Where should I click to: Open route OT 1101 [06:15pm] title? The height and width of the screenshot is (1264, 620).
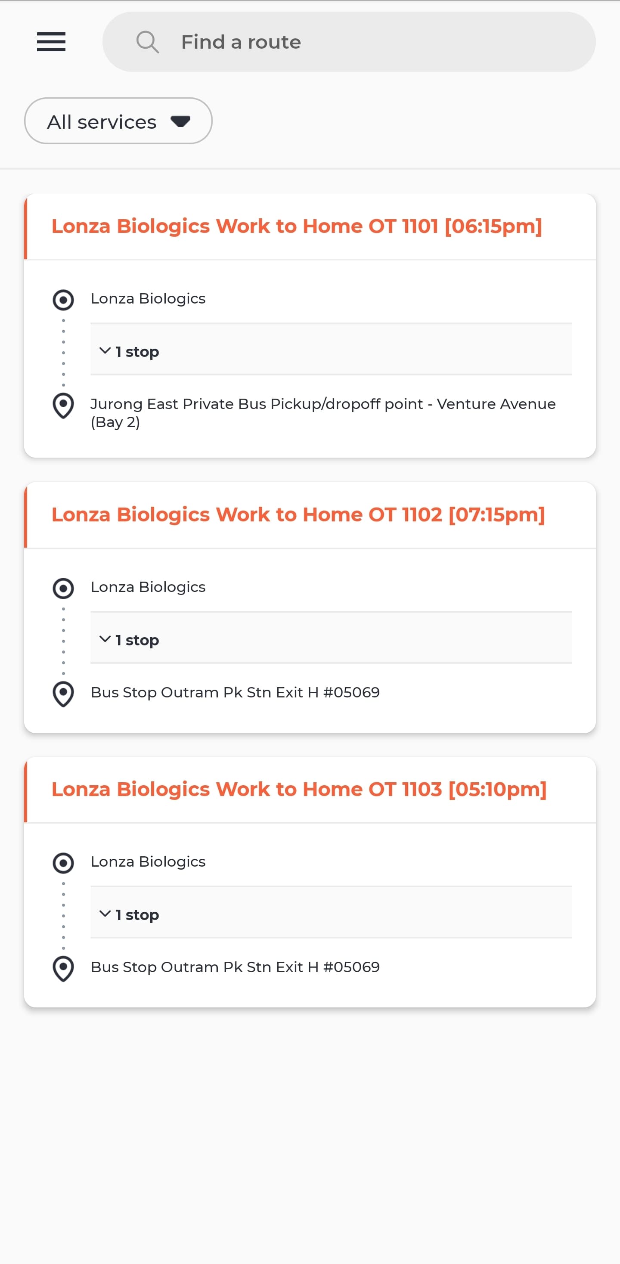[x=297, y=226]
